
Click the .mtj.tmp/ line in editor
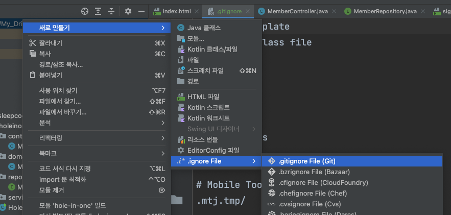coord(221,201)
